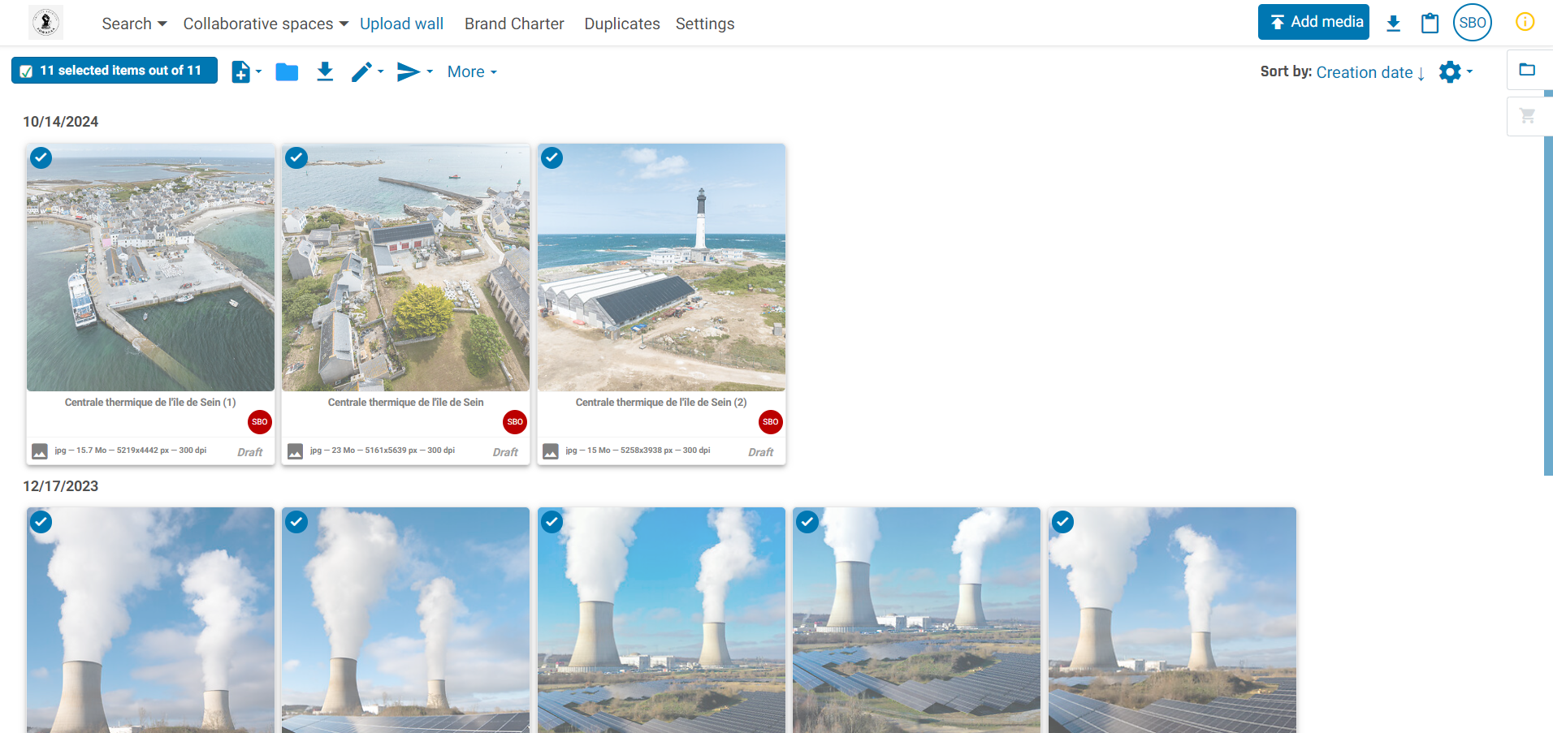Open display settings gear dropdown
1553x733 pixels.
1456,71
